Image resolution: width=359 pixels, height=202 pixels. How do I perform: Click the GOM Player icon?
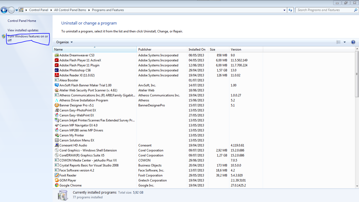point(57,180)
